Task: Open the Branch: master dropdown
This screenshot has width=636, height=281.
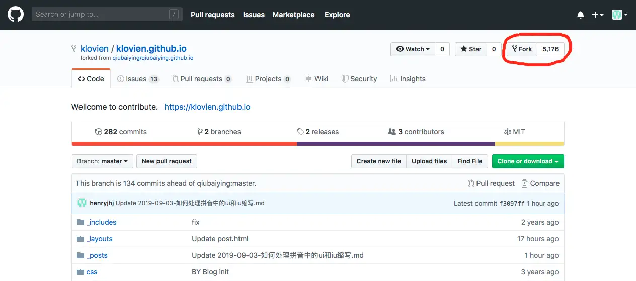Action: click(x=103, y=161)
